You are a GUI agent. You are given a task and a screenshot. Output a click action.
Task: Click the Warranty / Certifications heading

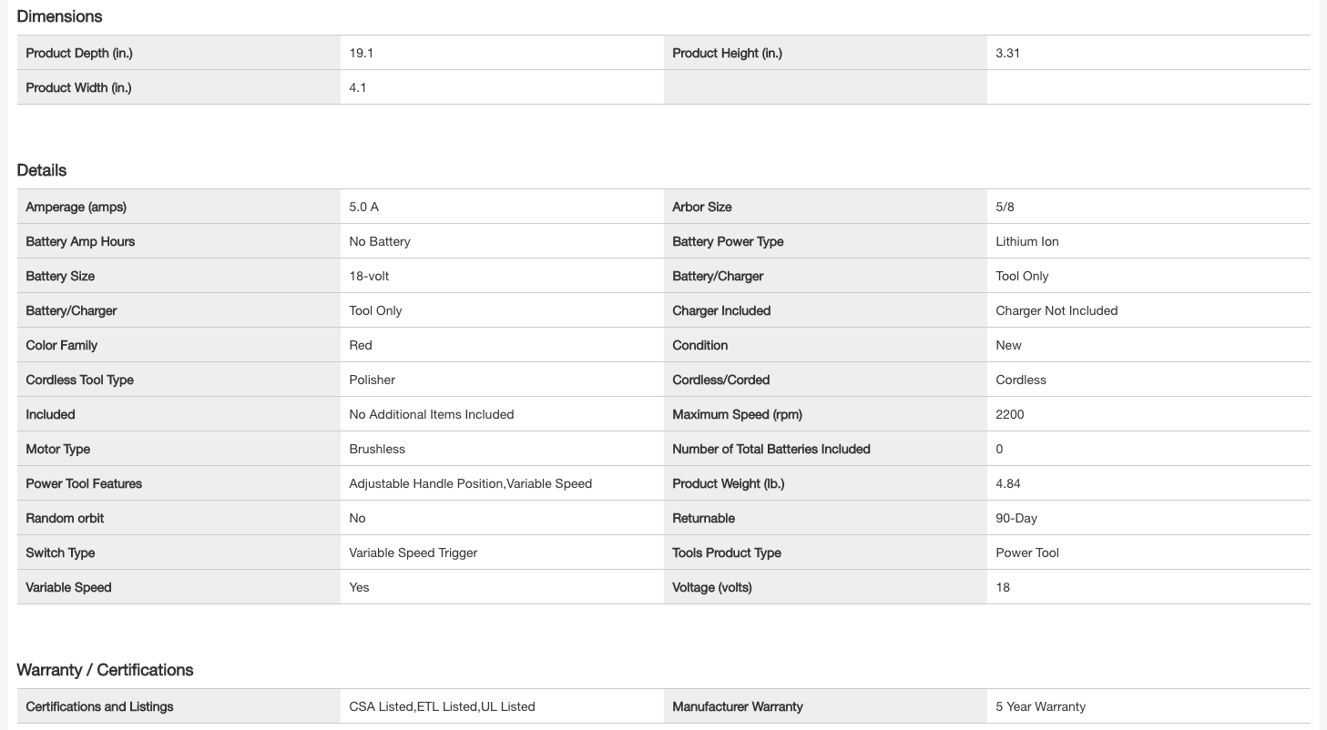[x=105, y=670]
